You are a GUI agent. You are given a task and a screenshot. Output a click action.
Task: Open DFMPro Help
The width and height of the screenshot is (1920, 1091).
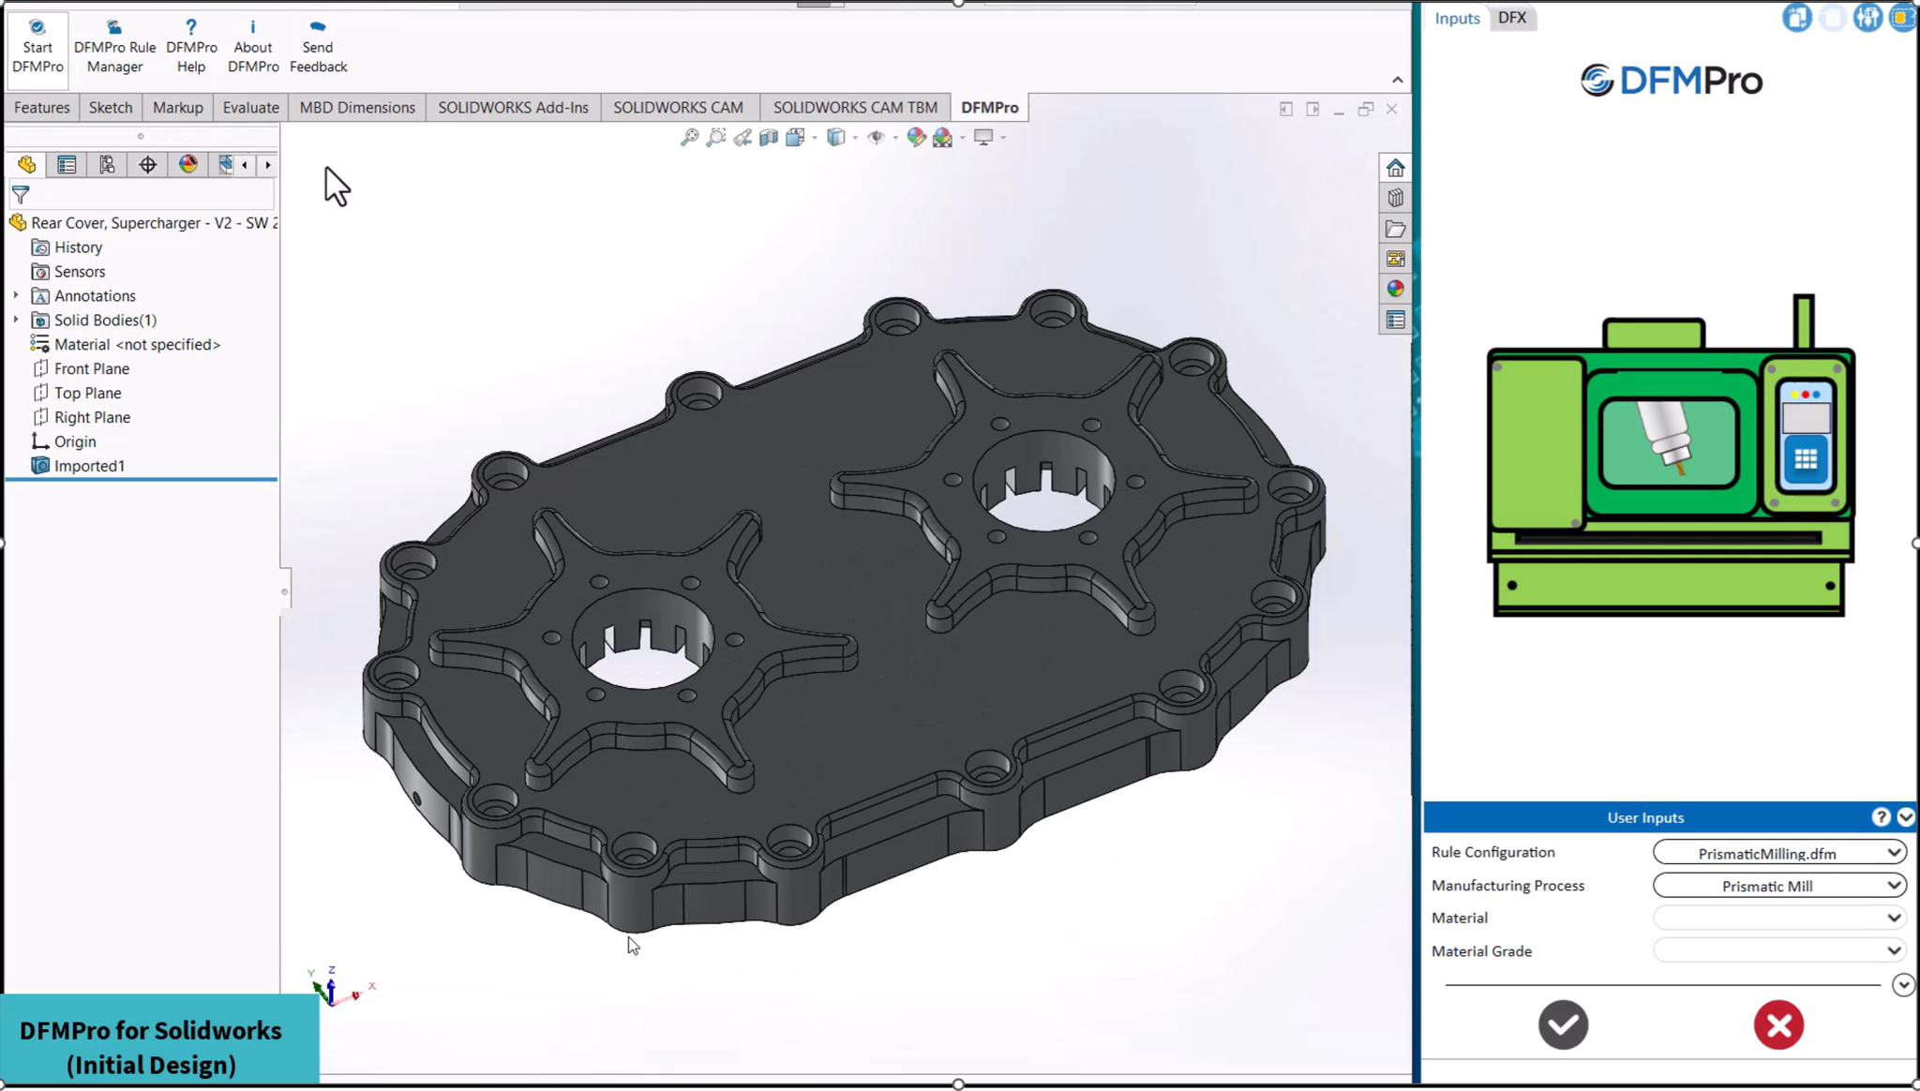click(x=191, y=46)
